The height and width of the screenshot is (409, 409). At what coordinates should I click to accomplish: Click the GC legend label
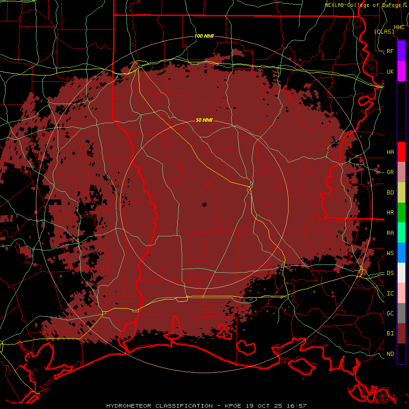390,314
